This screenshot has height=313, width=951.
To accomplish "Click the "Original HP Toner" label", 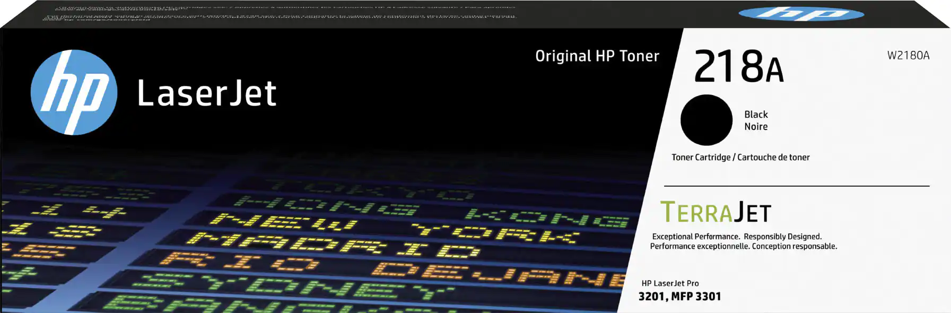I will 597,56.
